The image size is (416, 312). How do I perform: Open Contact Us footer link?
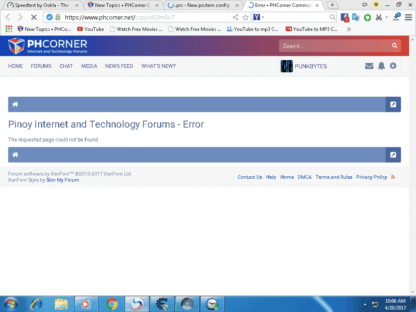[x=250, y=177]
